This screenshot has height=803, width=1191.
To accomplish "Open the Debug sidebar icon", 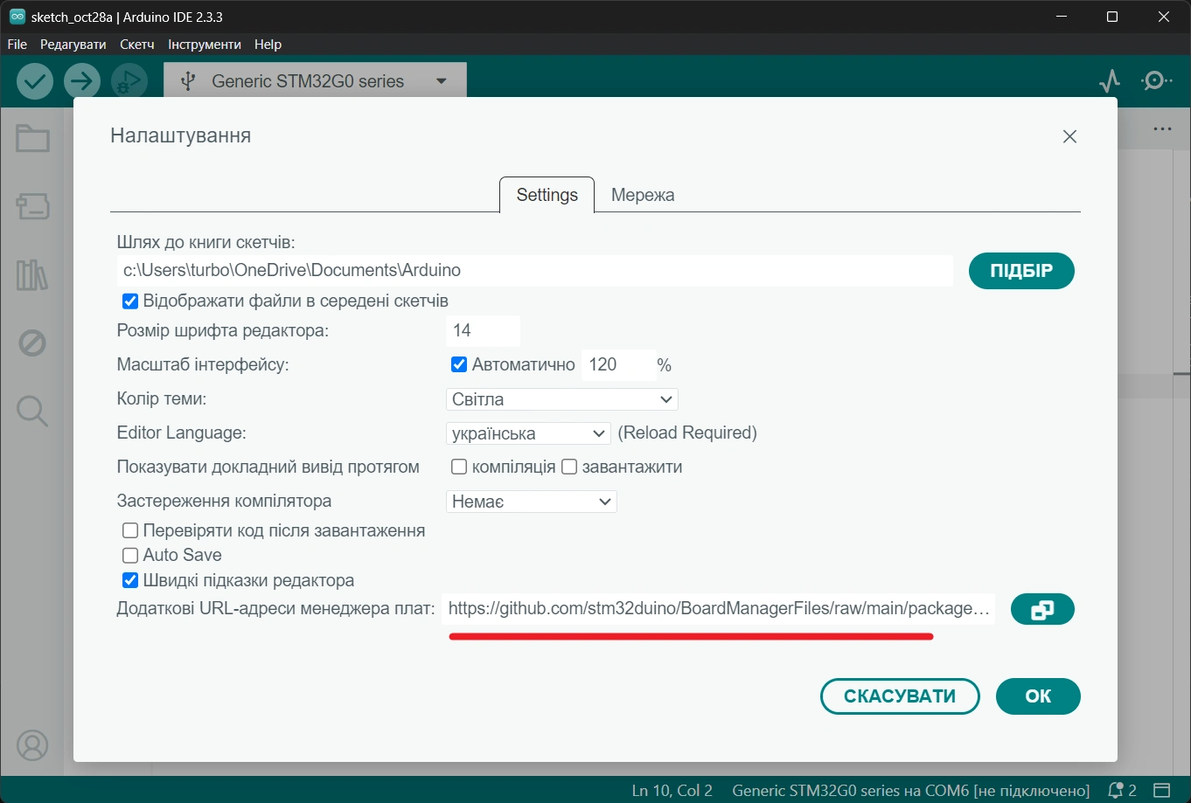I will [x=32, y=343].
